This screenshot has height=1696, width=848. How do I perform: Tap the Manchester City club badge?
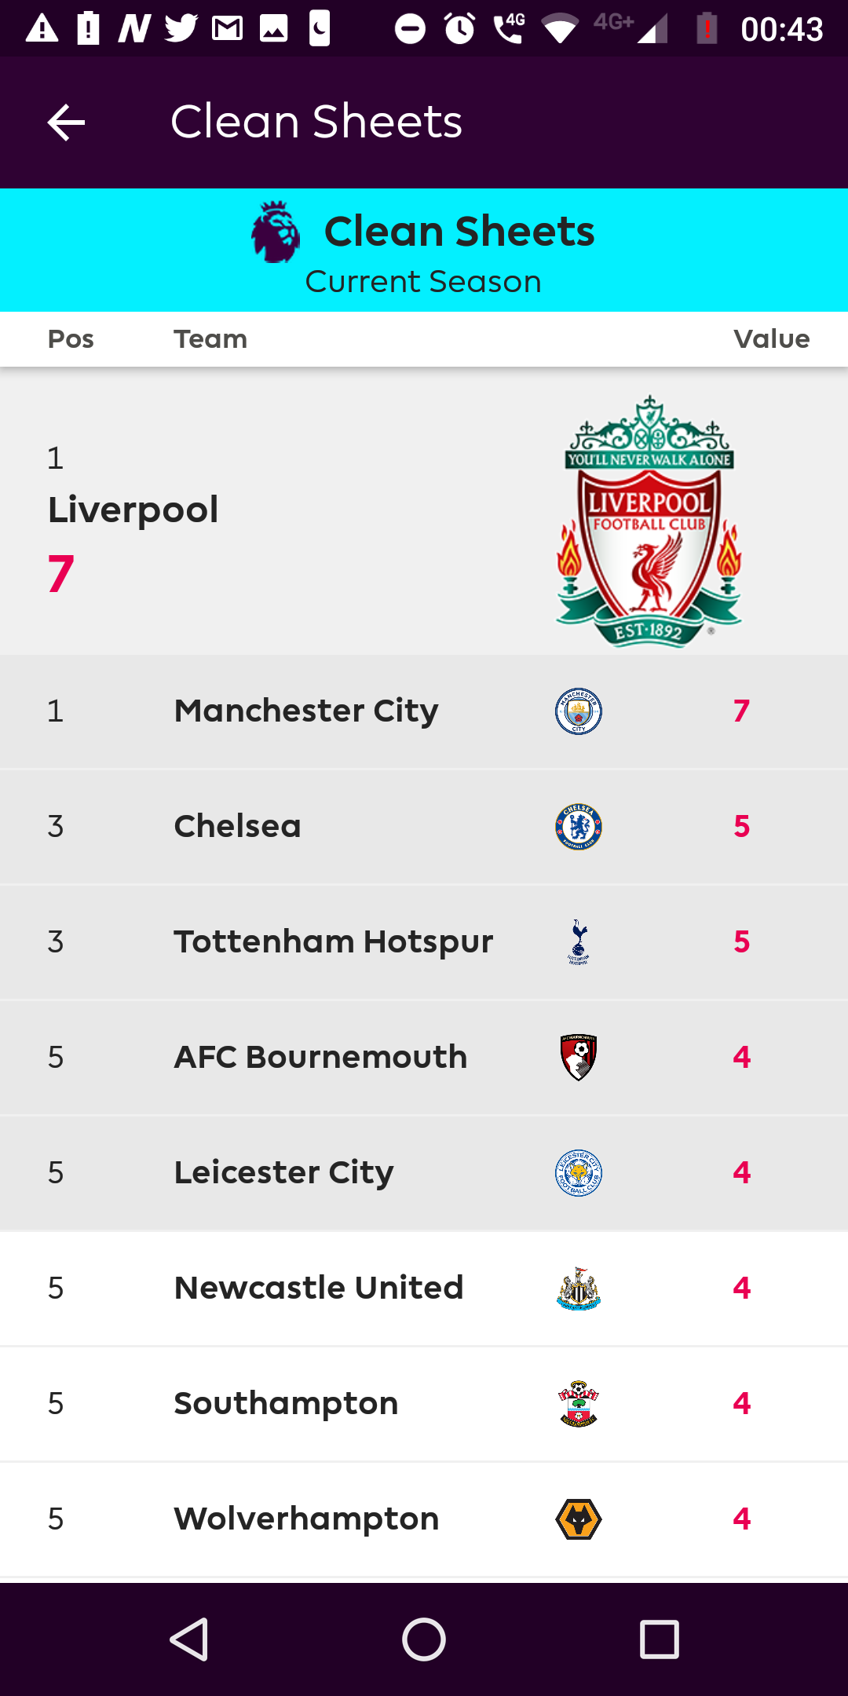pos(579,711)
